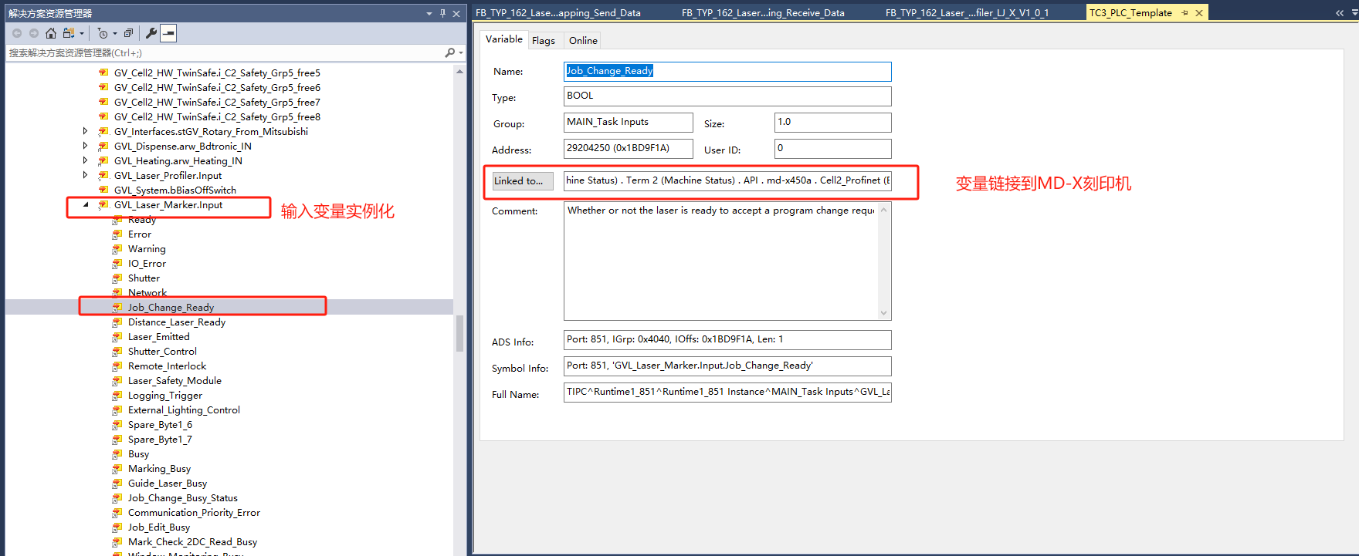This screenshot has height=556, width=1359.
Task: Click icon beside Job_Change_Ready variable
Action: click(x=117, y=307)
